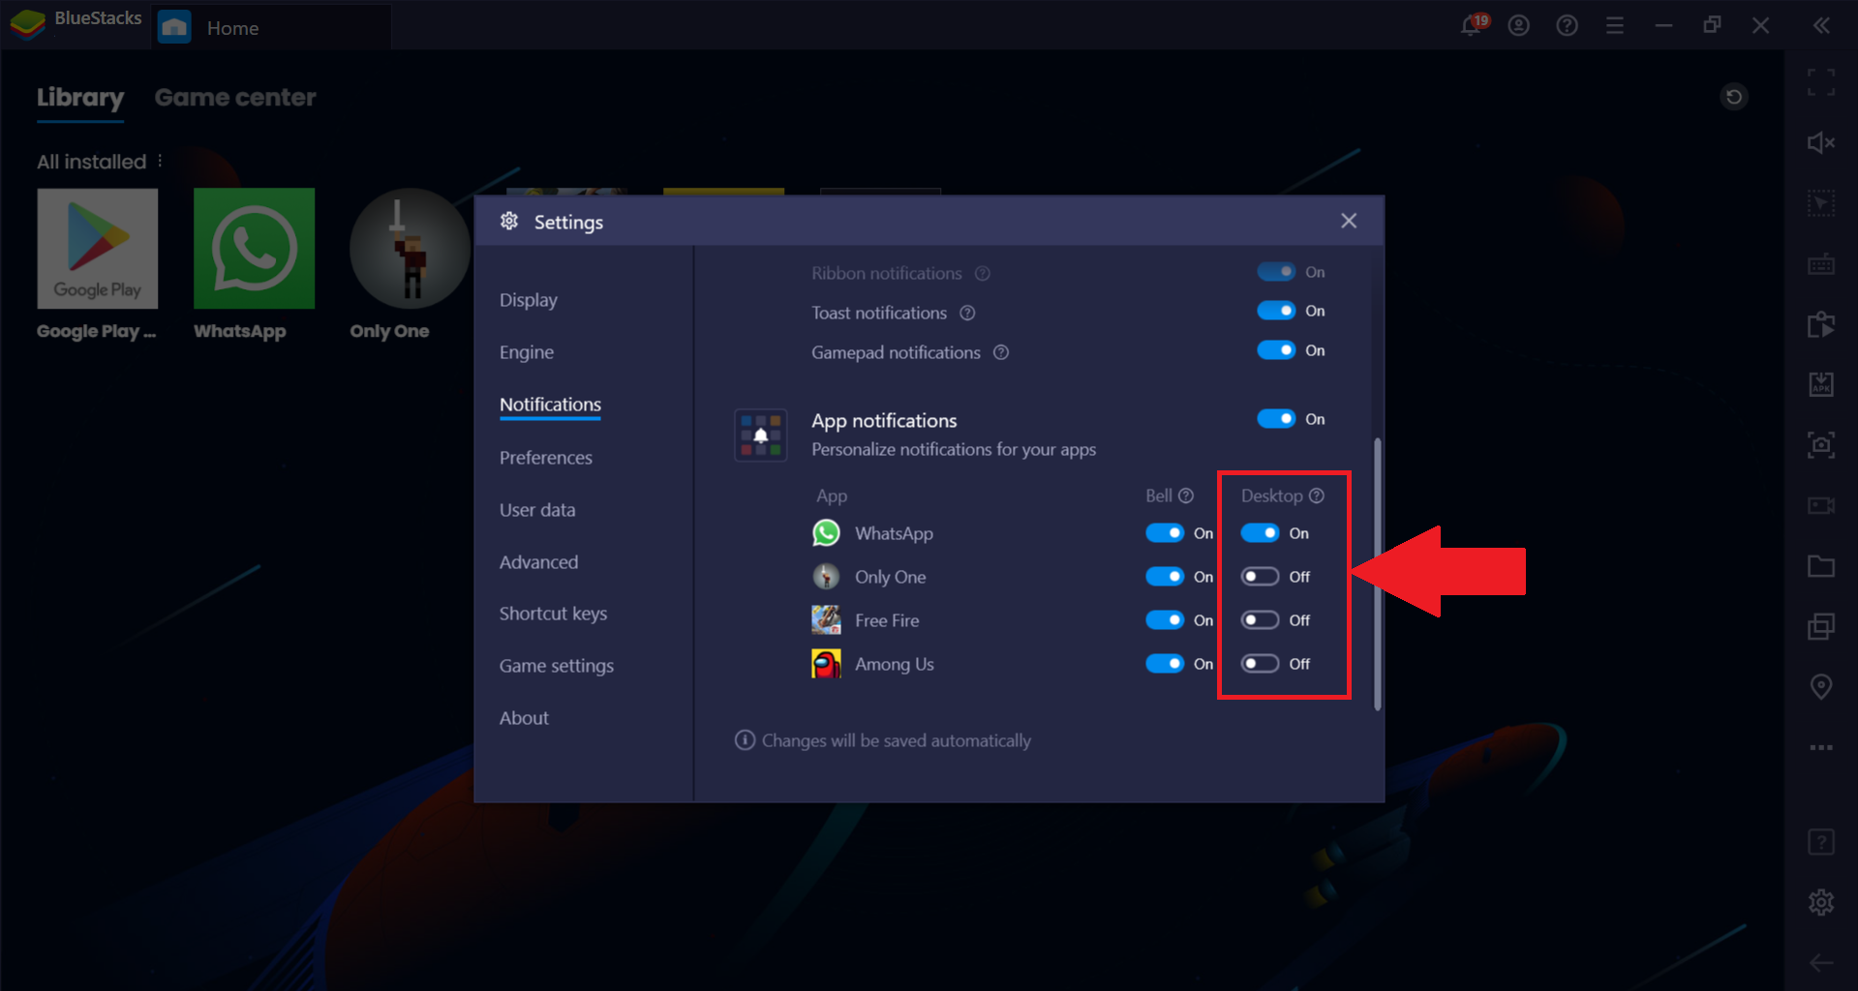Viewport: 1858px width, 991px height.
Task: Open the About settings section
Action: [524, 718]
